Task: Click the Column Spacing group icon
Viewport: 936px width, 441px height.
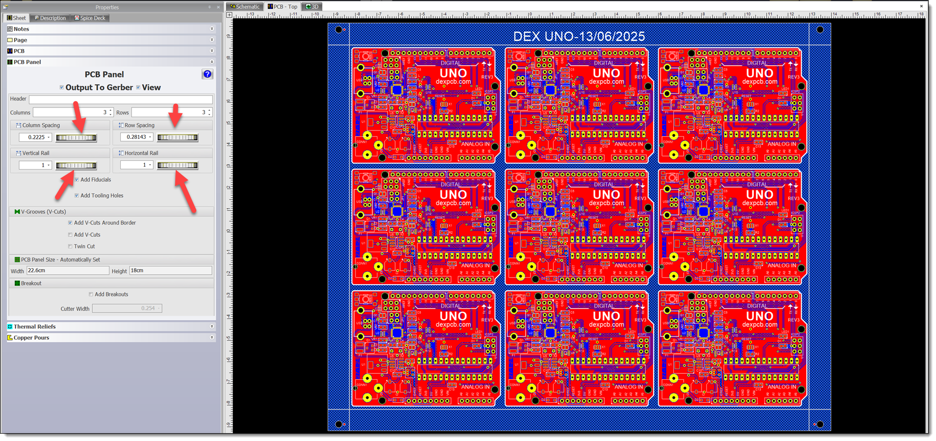Action: pos(18,126)
